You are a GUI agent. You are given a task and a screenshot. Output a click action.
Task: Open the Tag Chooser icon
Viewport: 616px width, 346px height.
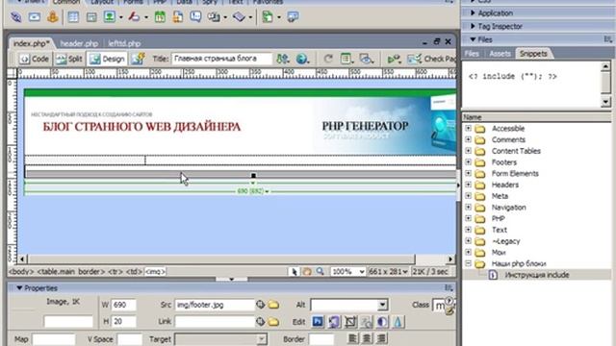293,17
